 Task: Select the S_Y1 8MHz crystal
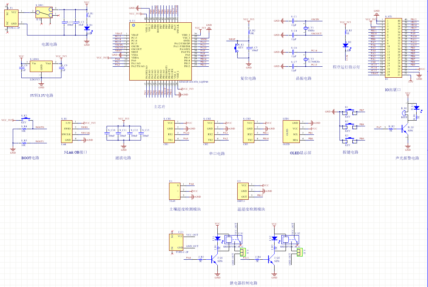[x=306, y=28]
